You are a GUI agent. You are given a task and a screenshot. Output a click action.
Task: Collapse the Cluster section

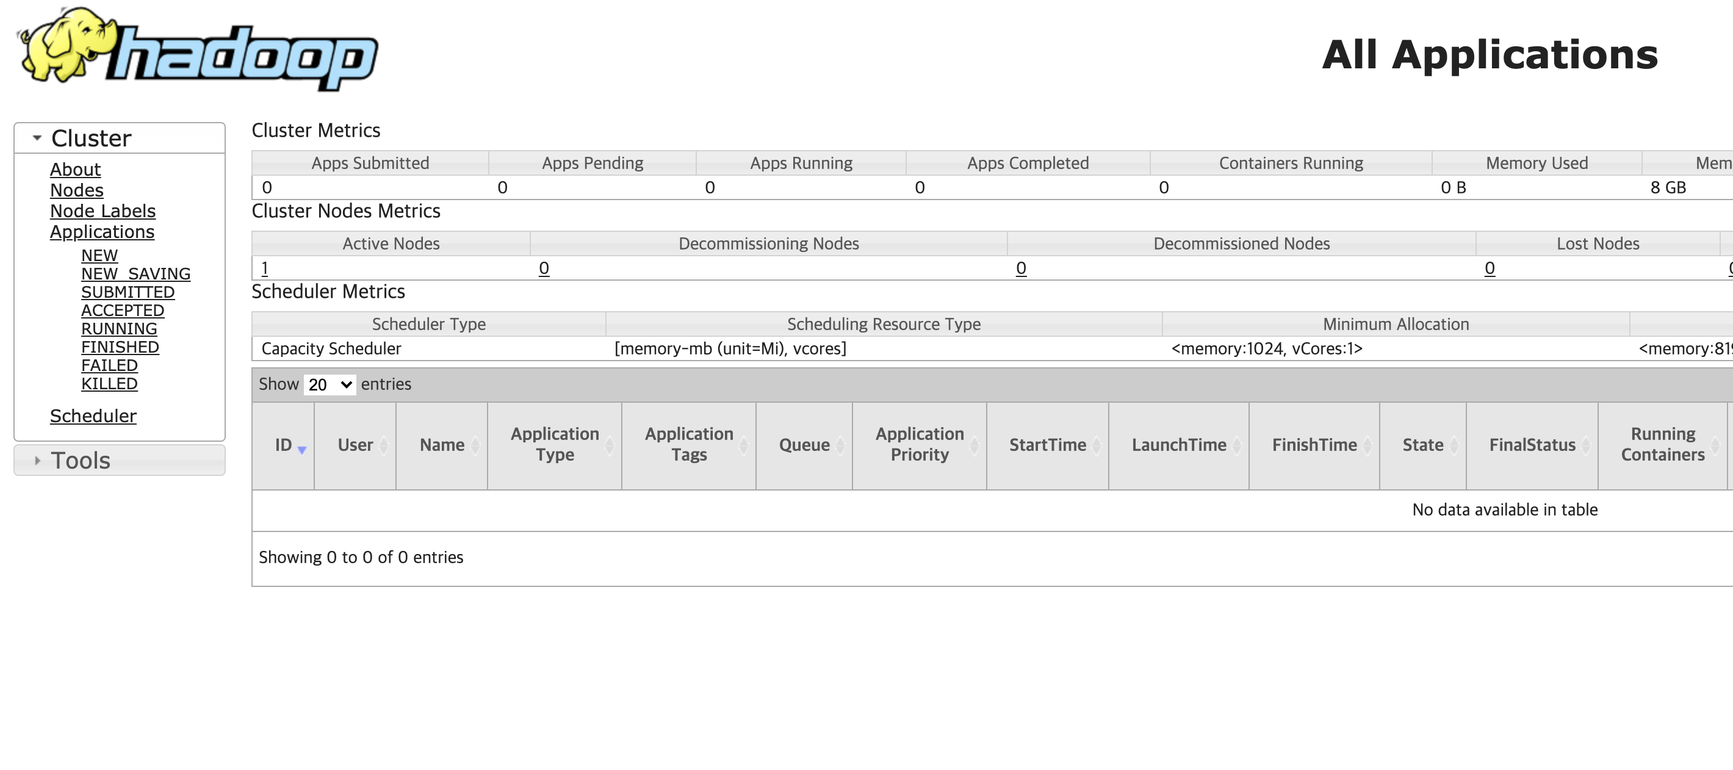pos(38,138)
